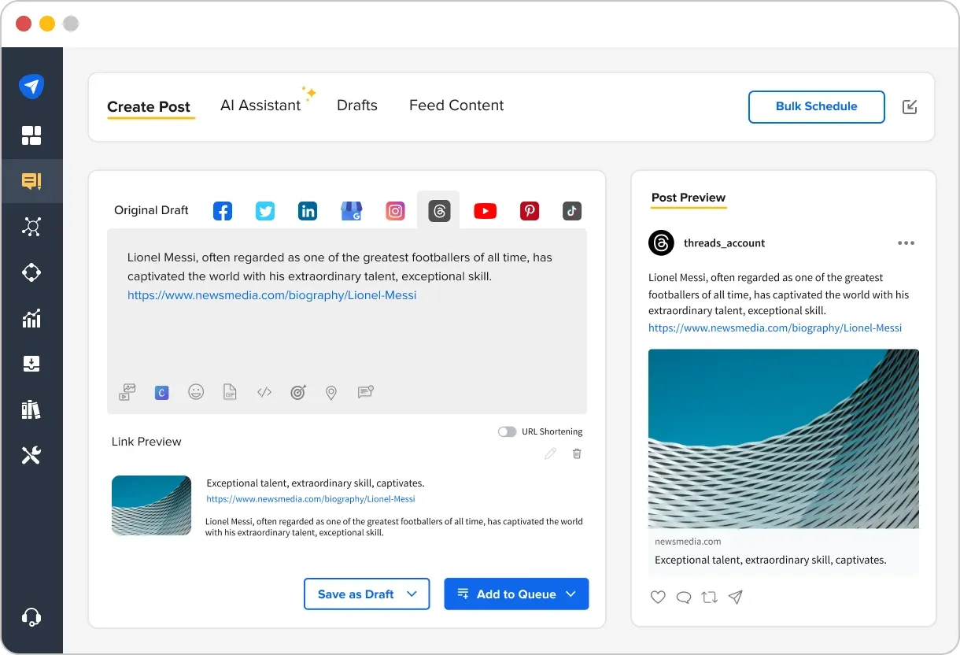The width and height of the screenshot is (960, 655).
Task: Open the three-dot menu on the post preview
Action: (906, 243)
